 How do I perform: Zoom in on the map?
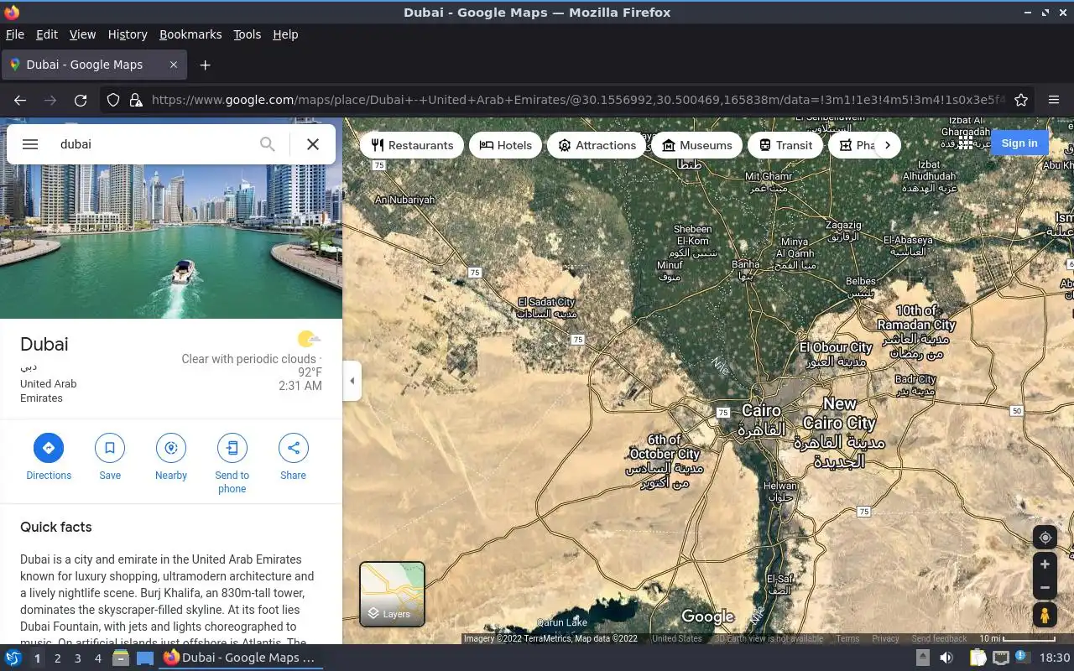pos(1045,564)
